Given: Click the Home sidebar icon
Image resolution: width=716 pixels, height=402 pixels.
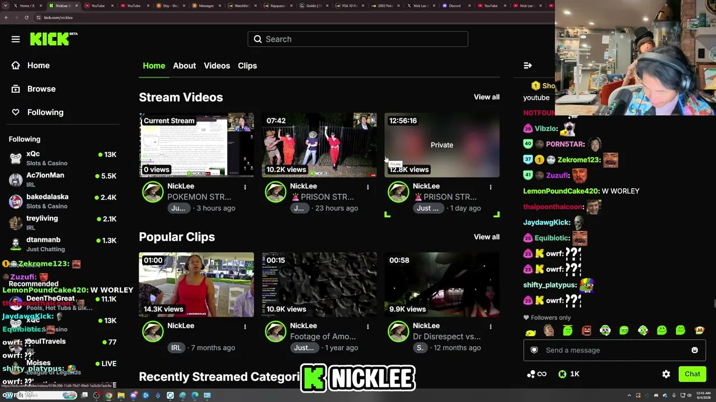Looking at the screenshot, I should click(16, 65).
